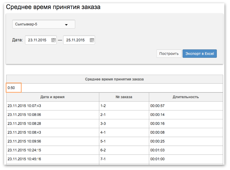
Task: Click order number 4-1
Action: (x=103, y=132)
